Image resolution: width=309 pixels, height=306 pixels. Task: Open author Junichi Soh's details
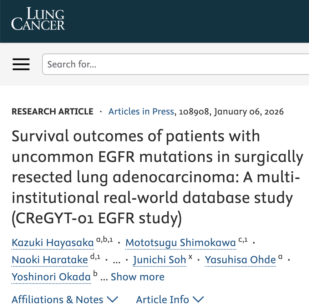pos(159,260)
